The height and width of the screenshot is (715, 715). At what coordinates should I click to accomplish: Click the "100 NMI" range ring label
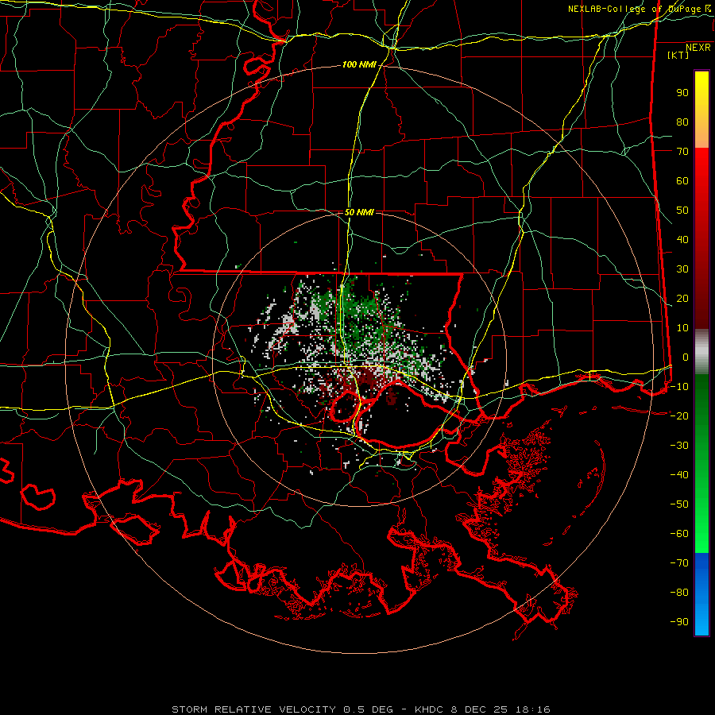359,65
